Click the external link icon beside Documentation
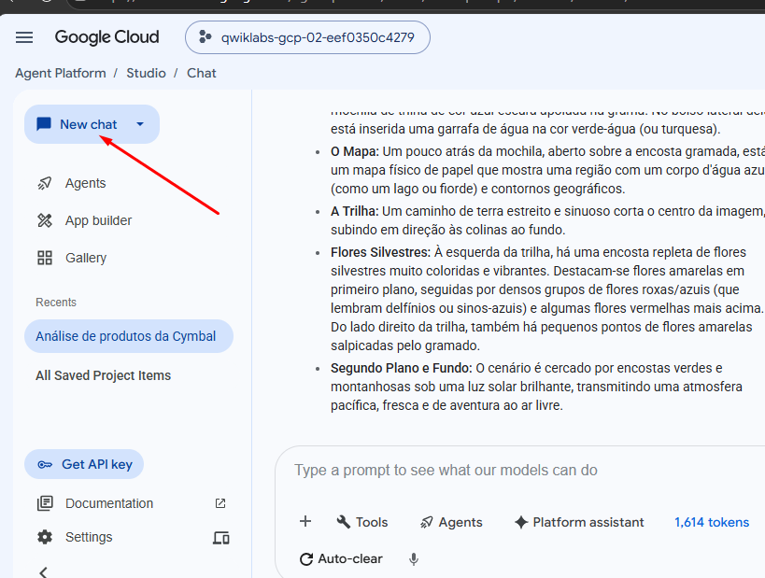 click(220, 503)
